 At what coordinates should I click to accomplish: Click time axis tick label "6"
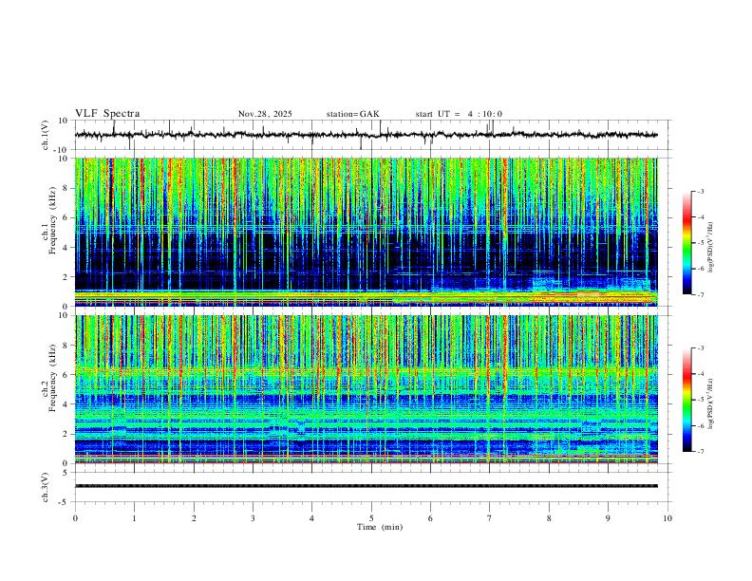[x=430, y=518]
